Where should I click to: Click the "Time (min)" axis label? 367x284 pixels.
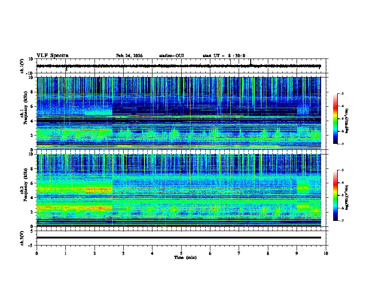(x=185, y=258)
